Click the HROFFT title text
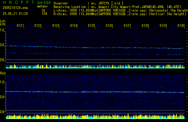Image resolution: width=188 pixels, height=122 pixels. [19, 2]
